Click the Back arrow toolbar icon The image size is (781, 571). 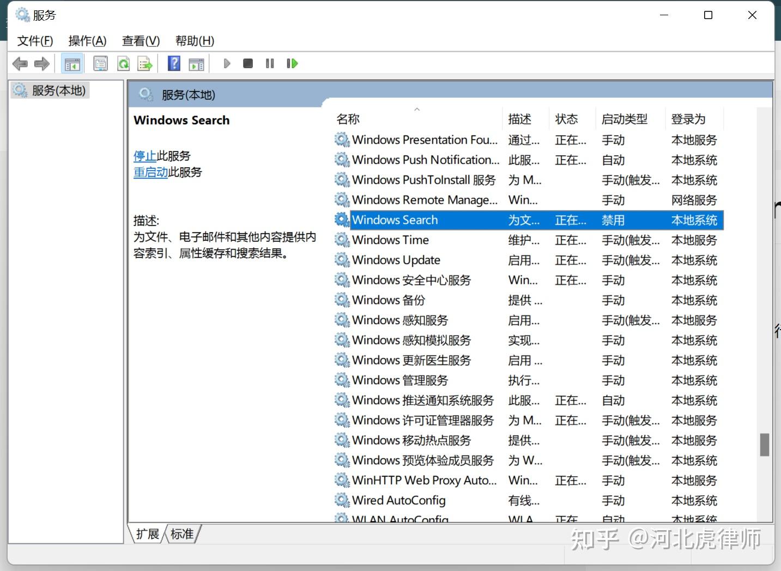click(x=20, y=64)
